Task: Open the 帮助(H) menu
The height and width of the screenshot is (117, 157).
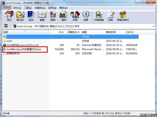Action: tap(63, 8)
